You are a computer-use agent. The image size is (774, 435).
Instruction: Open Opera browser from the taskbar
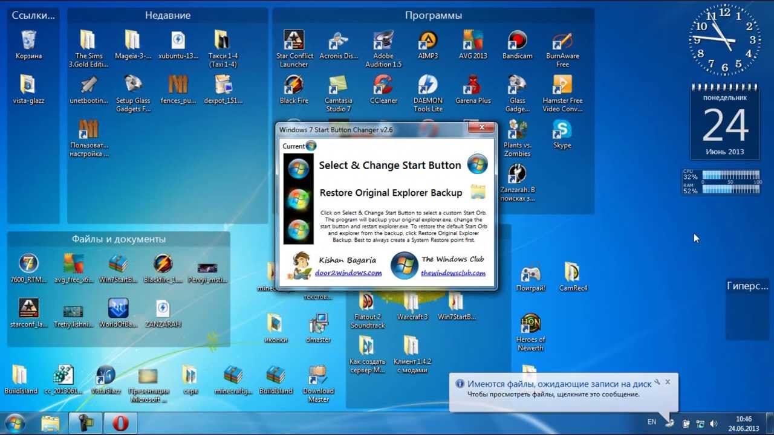120,424
